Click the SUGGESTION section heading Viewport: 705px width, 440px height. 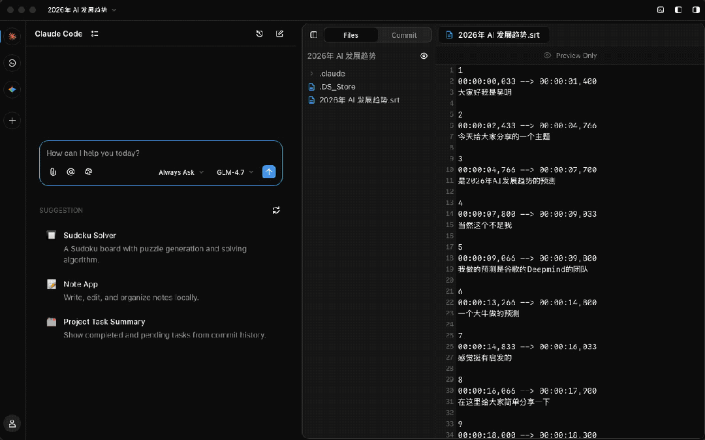[x=61, y=210]
